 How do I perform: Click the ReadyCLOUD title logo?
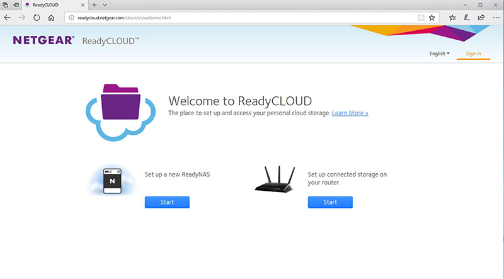[x=111, y=41]
